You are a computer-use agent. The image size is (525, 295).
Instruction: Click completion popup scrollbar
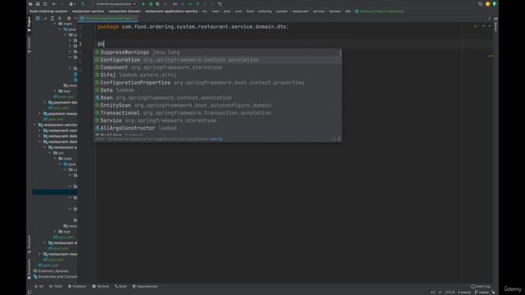point(340,53)
